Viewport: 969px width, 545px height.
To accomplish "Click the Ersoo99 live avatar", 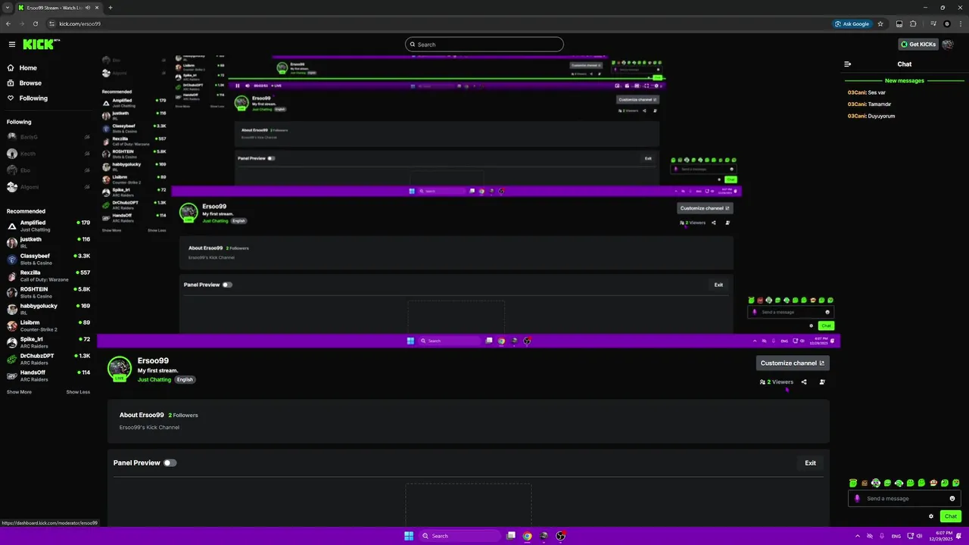I will coord(120,369).
